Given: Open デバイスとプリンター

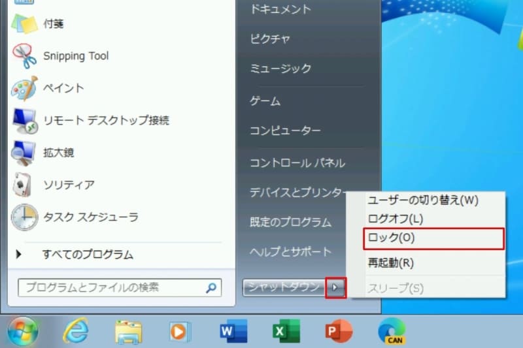Looking at the screenshot, I should (x=297, y=192).
